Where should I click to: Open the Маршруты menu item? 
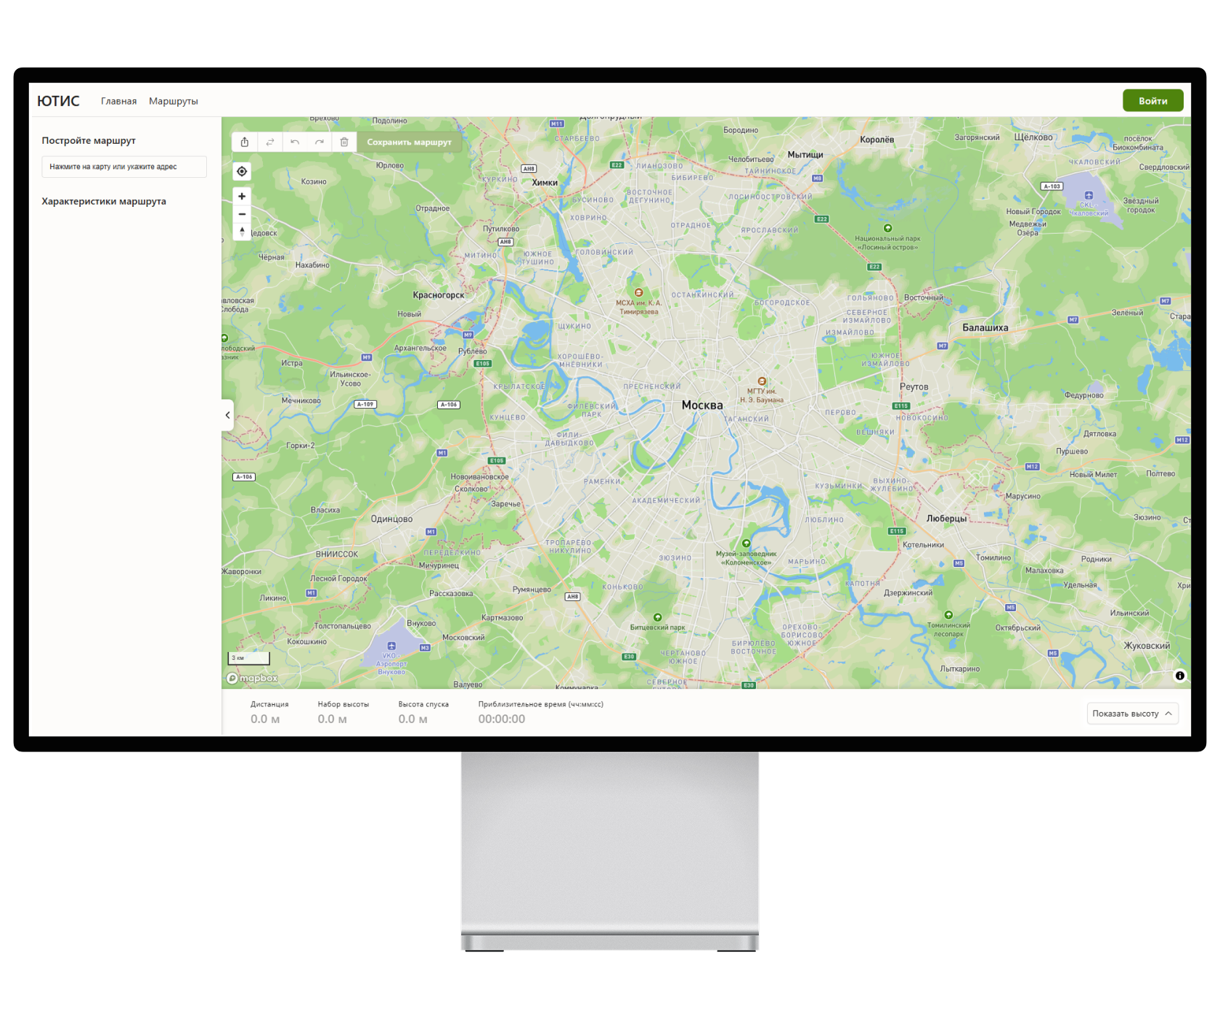(174, 101)
